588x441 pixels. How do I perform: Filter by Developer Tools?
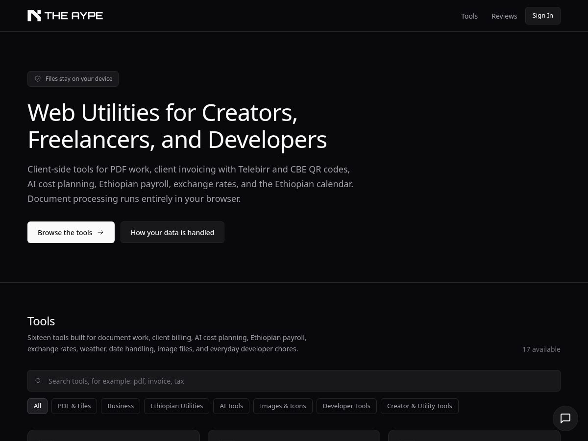coord(346,406)
